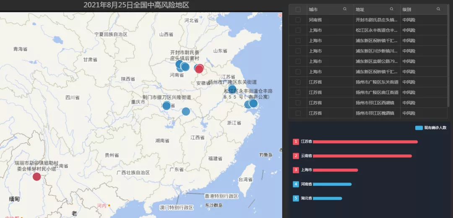Click the blue 河南省 bar in the chart
This screenshot has height=218, width=453.
click(x=332, y=184)
